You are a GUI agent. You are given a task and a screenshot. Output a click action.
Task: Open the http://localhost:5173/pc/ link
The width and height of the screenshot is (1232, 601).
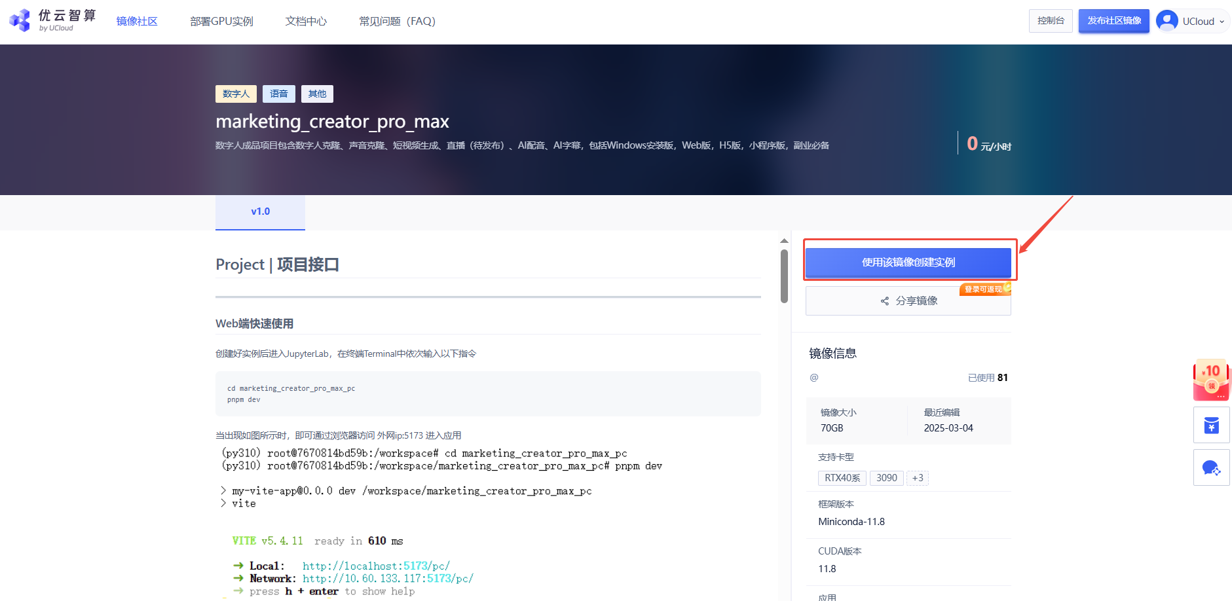[x=376, y=566]
